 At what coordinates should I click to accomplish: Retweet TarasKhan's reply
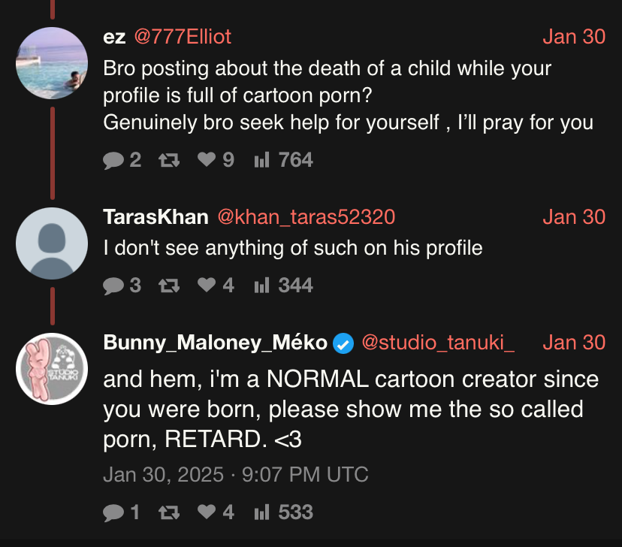click(x=168, y=286)
